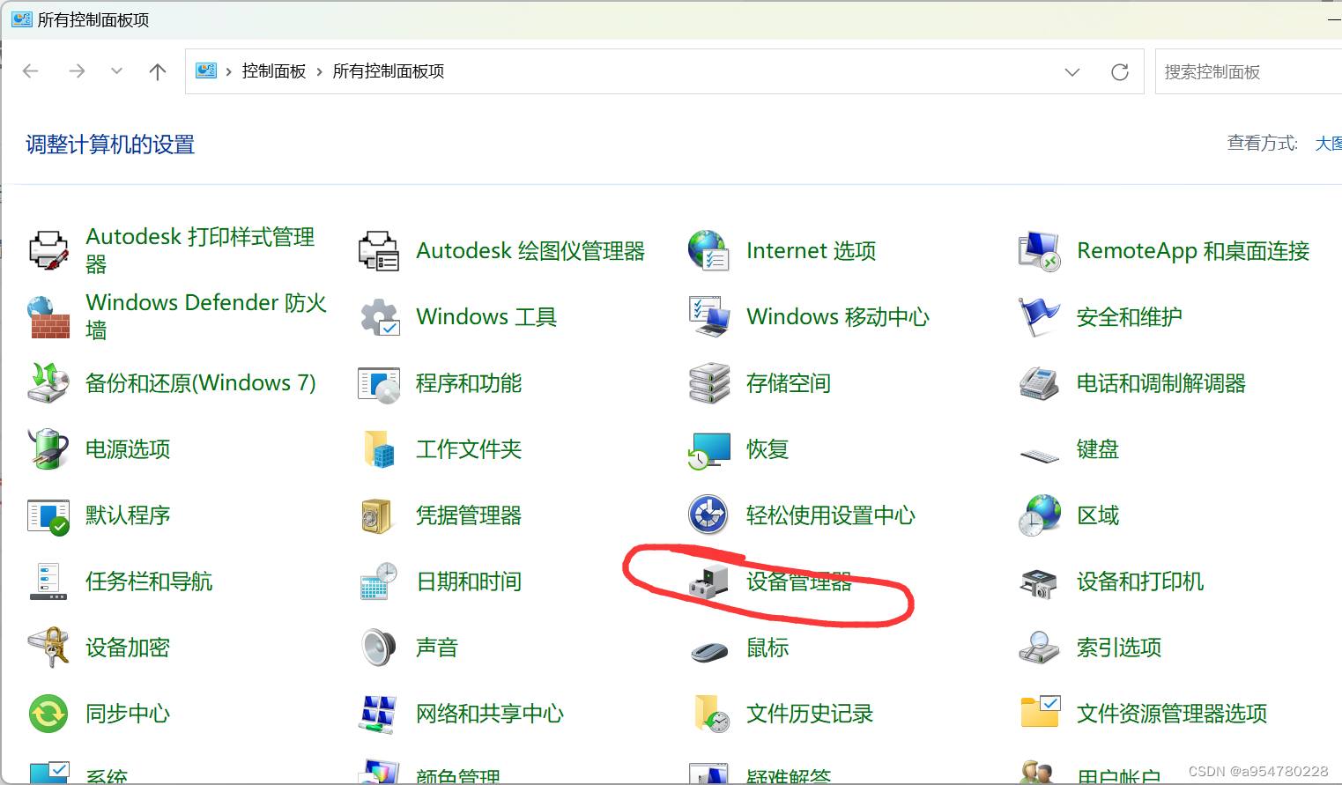Open 电源选项 battery icon
The height and width of the screenshot is (785, 1342).
[48, 449]
